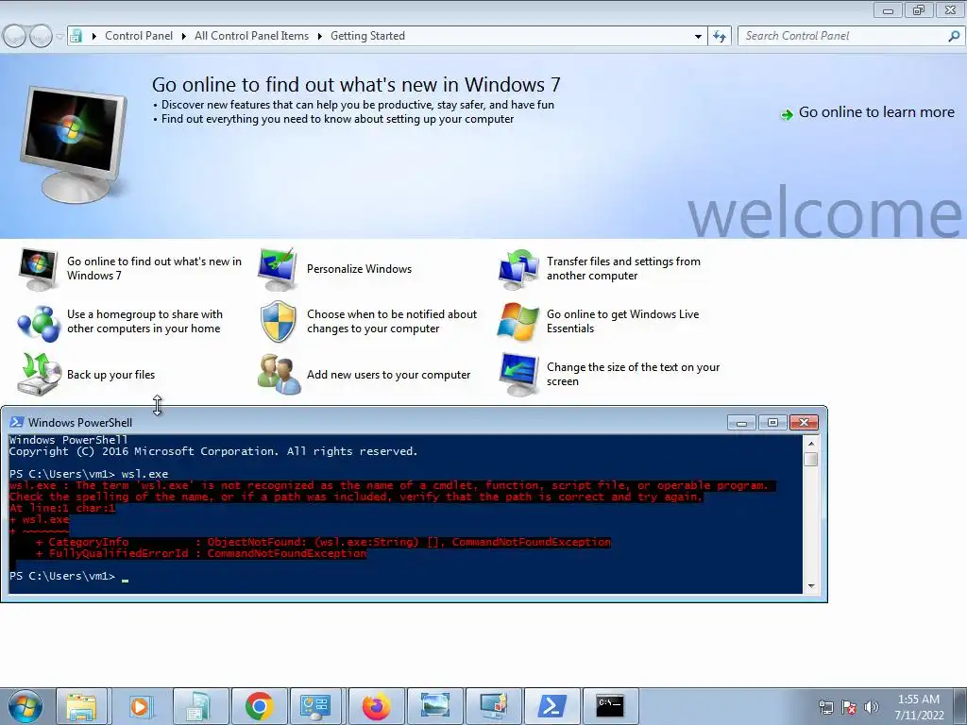Image resolution: width=967 pixels, height=725 pixels.
Task: Click PowerShell prompt 'PS C:\Users\vm1>' last line
Action: coord(62,577)
